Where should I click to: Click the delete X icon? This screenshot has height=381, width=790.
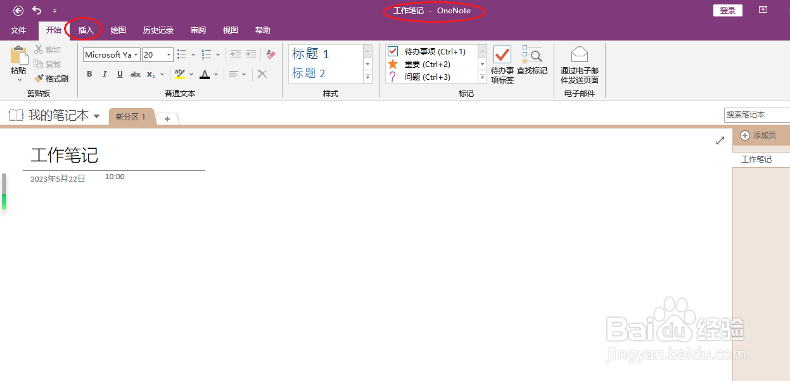[x=262, y=74]
